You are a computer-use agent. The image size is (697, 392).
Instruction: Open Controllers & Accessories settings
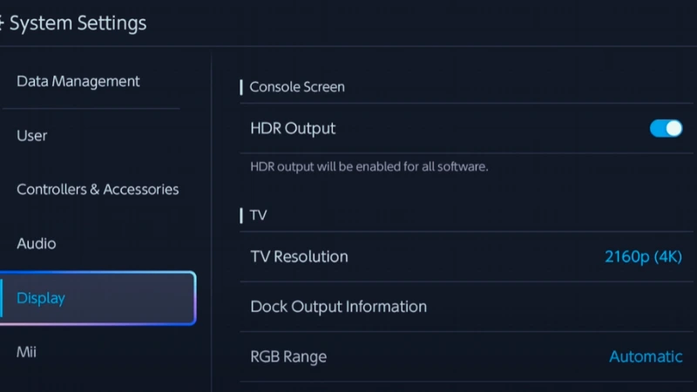click(x=98, y=190)
